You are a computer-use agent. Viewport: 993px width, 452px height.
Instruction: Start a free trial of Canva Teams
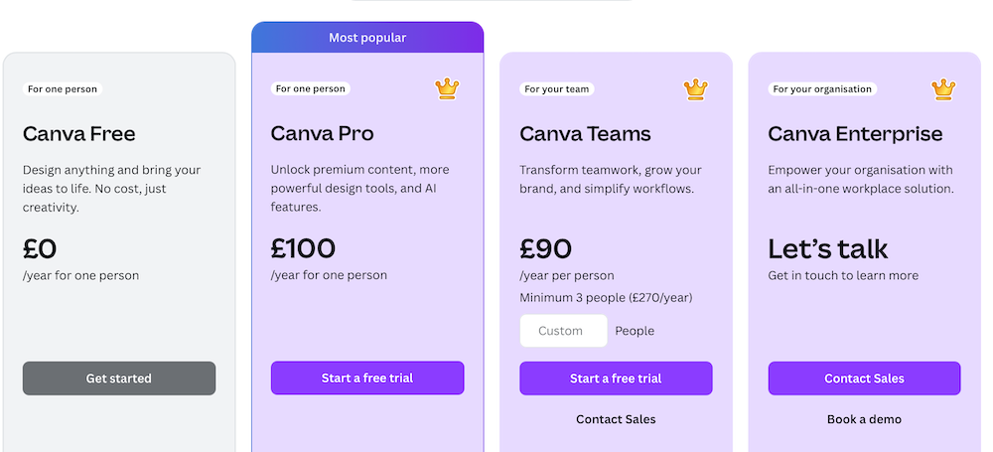point(616,378)
